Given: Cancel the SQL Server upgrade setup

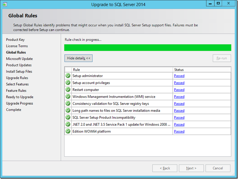Looking at the screenshot, I should coord(218,168).
